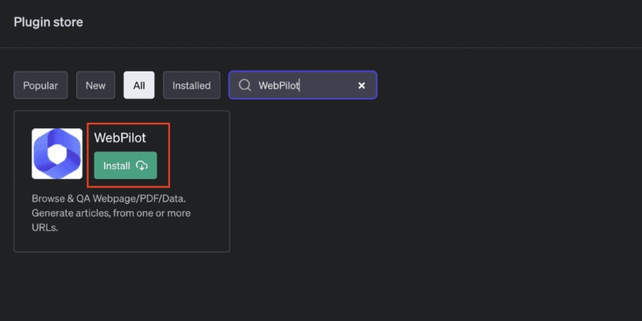Click the WebPilot plugin logo icon
Screen dimensions: 642x321
coord(57,153)
